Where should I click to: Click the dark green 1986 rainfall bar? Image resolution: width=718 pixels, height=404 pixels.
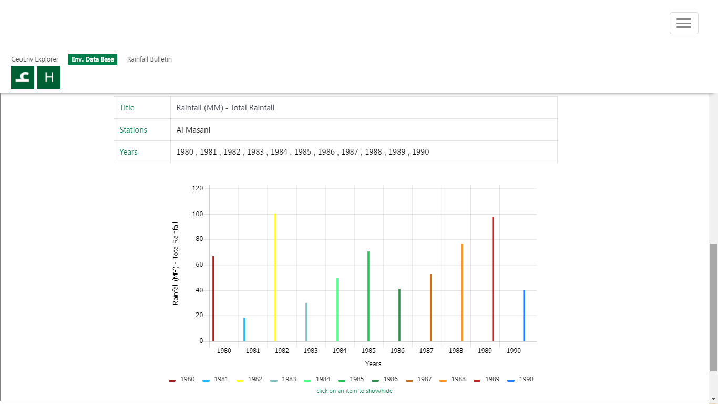(x=399, y=315)
